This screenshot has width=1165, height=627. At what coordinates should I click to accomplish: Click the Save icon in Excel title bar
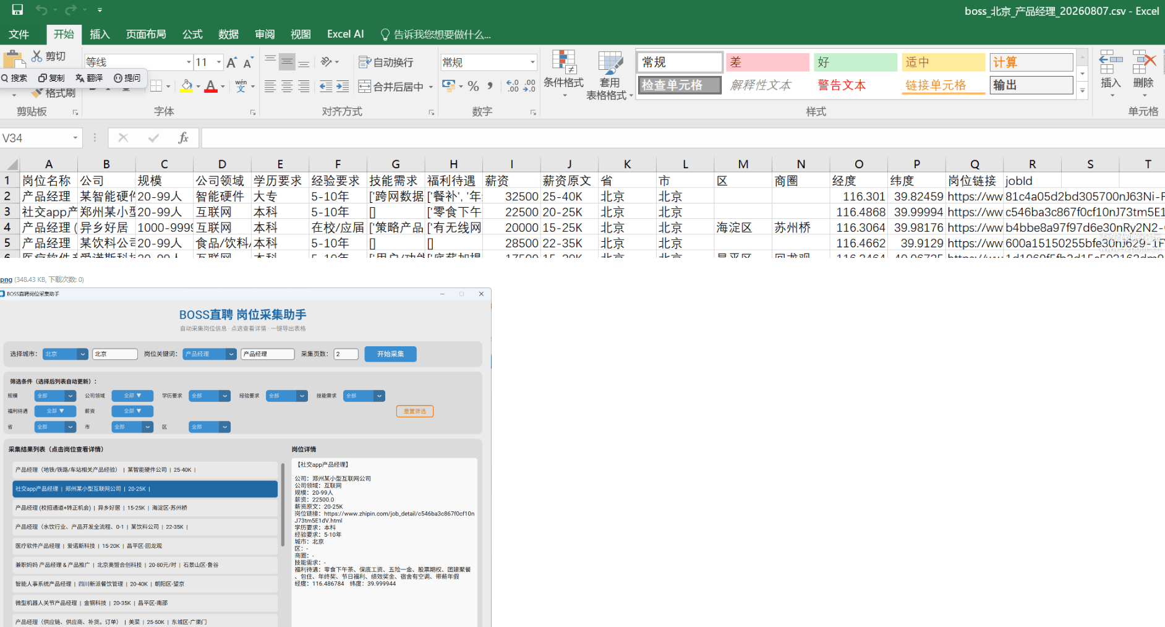click(x=17, y=10)
